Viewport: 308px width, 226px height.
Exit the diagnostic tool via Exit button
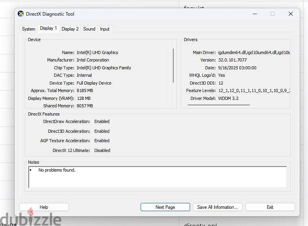point(270,207)
